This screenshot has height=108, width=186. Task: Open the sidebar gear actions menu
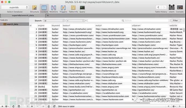7,106
